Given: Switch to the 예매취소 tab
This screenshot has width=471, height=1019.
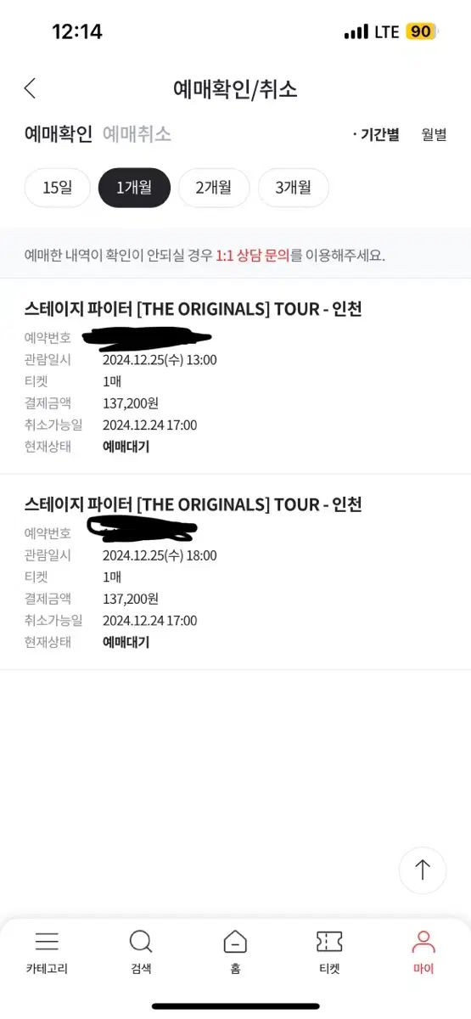Looking at the screenshot, I should [137, 134].
